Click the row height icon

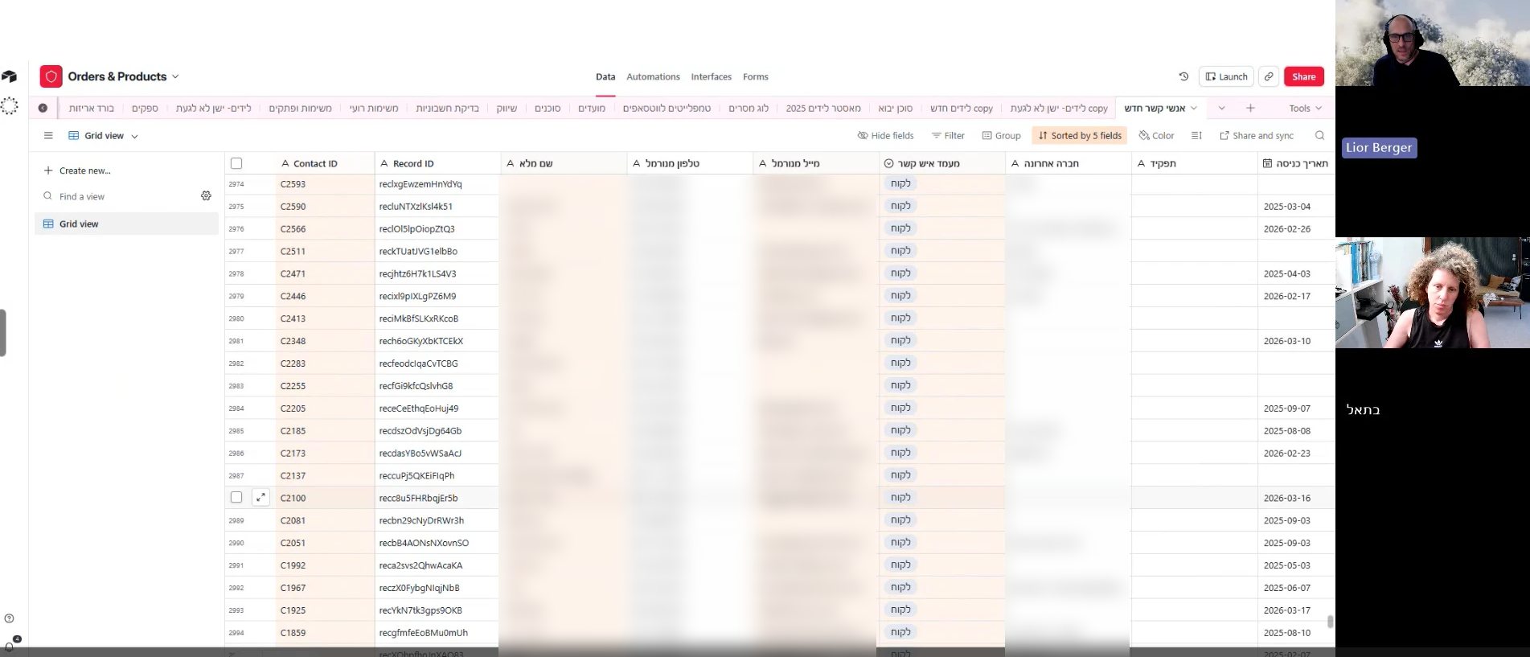(x=1196, y=135)
